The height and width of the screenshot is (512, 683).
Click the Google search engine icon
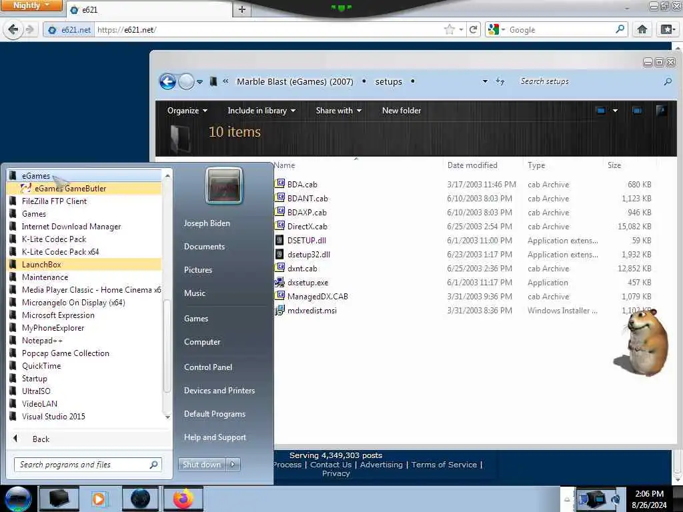pyautogui.click(x=493, y=29)
